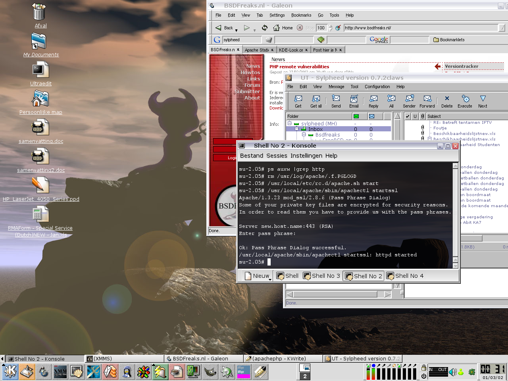Launch XMMS from the panel launcher
Image resolution: width=508 pixels, height=381 pixels.
pos(60,372)
